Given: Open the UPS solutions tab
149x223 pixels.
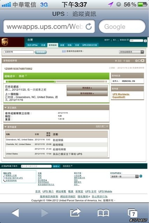Looking at the screenshot, I should pyautogui.click(x=90, y=45).
